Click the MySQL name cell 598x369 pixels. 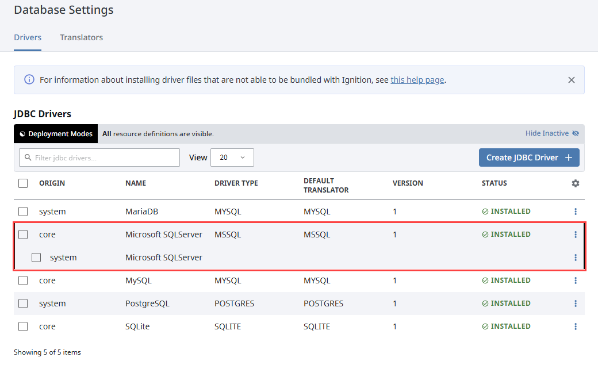click(139, 280)
